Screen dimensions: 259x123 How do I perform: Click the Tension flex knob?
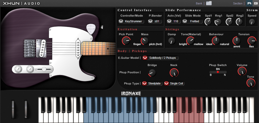pyautogui.click(x=252, y=41)
